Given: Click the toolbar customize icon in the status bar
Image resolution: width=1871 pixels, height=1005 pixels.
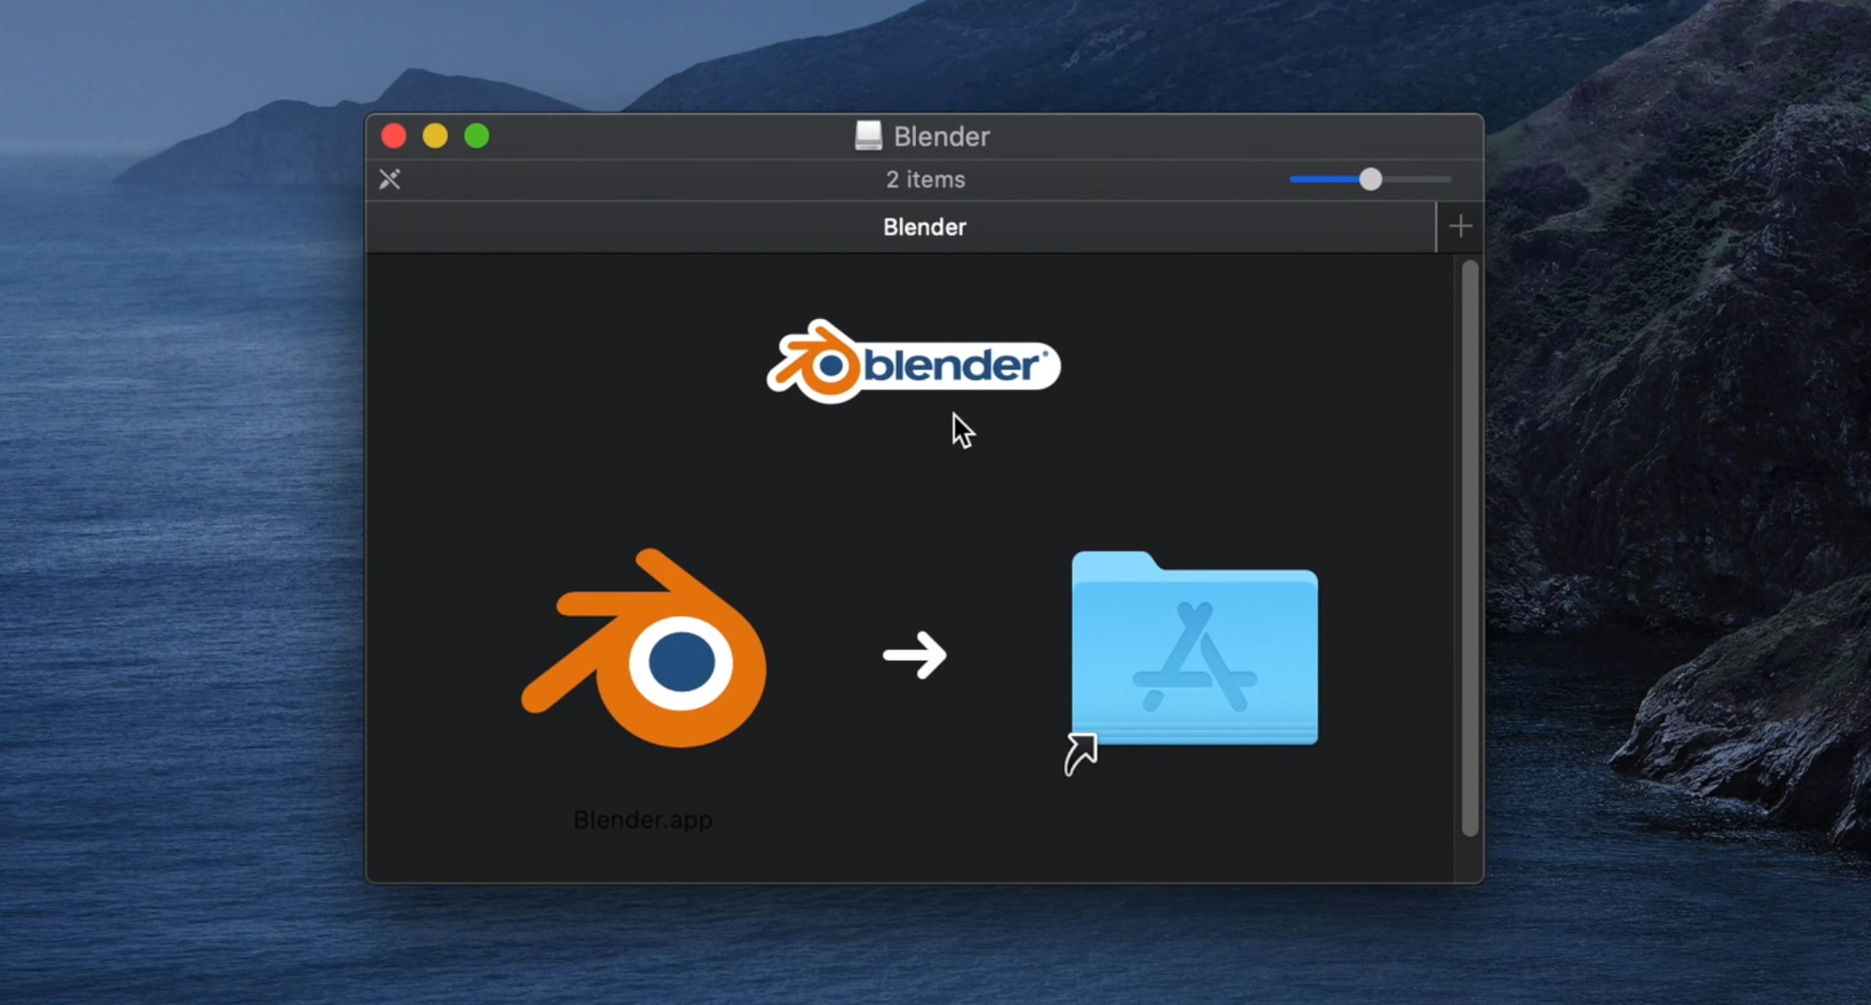Looking at the screenshot, I should point(390,179).
